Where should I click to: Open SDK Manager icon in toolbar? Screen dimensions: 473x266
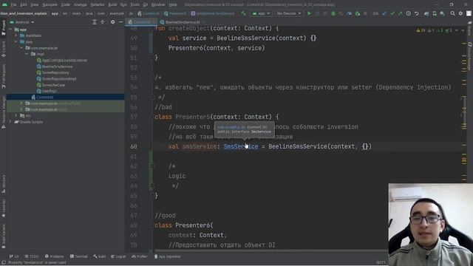click(442, 13)
